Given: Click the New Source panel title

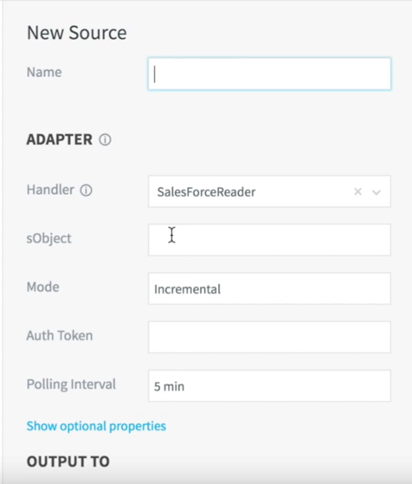Looking at the screenshot, I should coord(77,32).
